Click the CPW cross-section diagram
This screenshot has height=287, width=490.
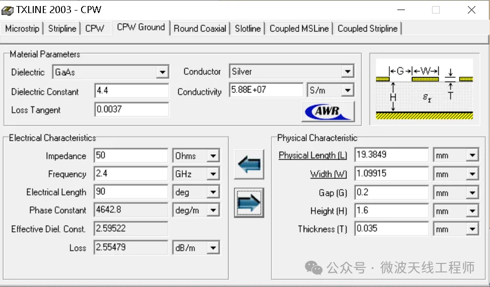[425, 89]
